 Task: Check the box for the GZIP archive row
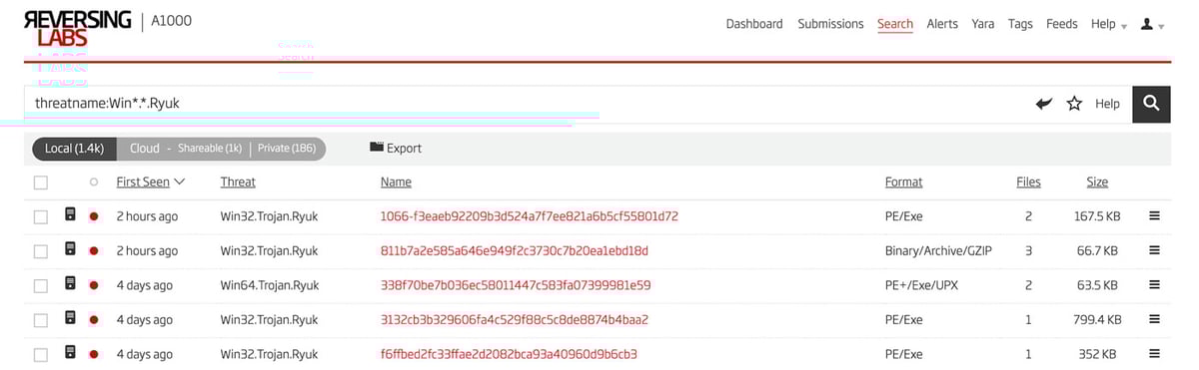[x=41, y=251]
